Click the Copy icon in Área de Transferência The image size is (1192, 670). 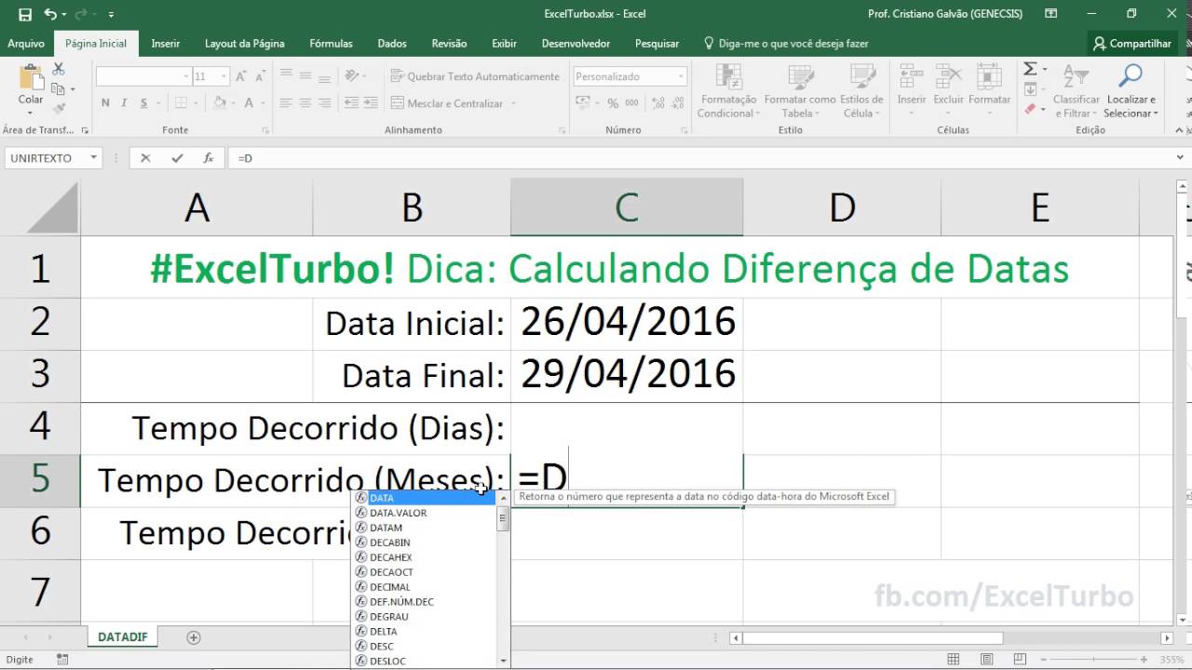(x=59, y=88)
